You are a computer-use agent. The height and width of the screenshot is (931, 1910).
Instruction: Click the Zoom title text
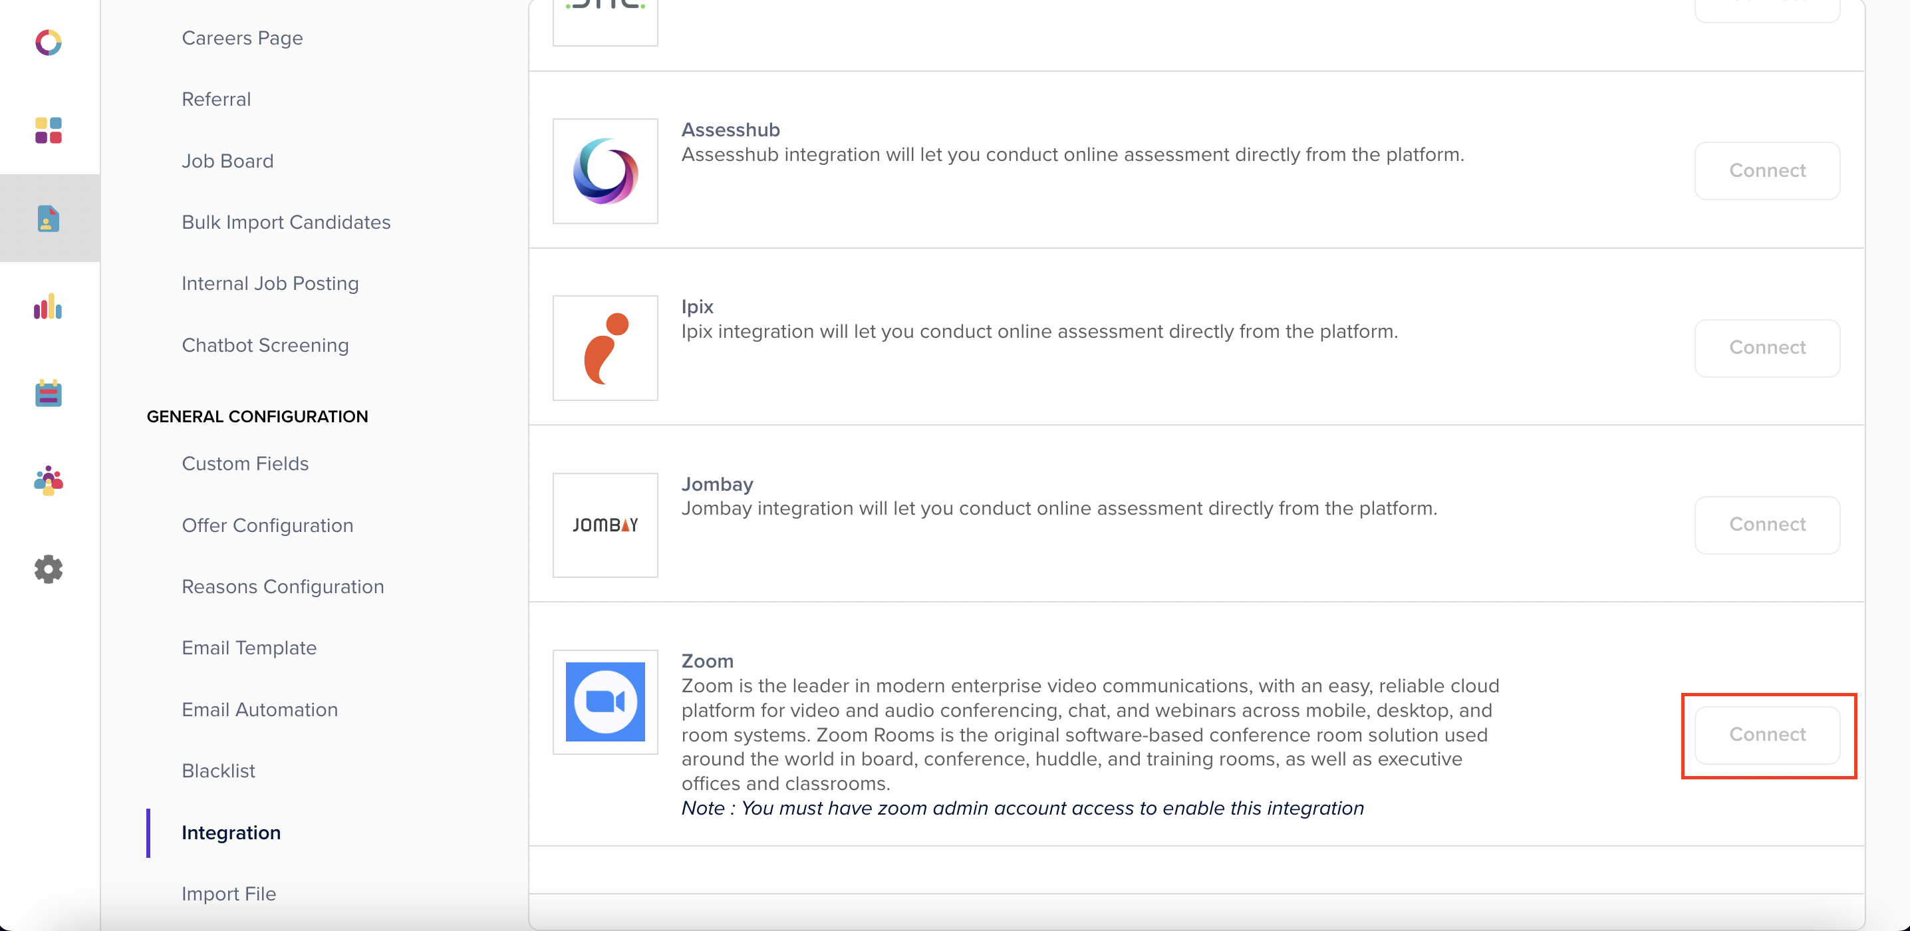pos(708,660)
